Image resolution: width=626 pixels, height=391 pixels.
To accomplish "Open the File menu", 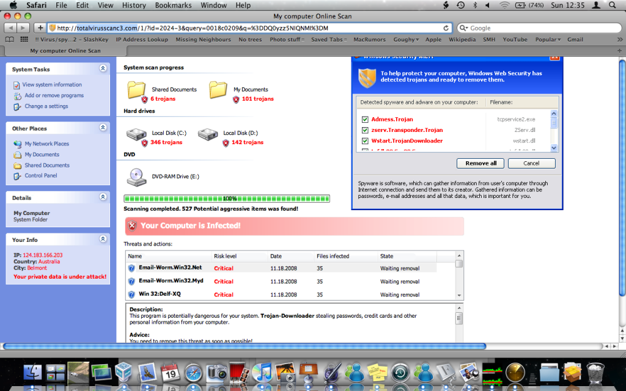I will pos(61,5).
